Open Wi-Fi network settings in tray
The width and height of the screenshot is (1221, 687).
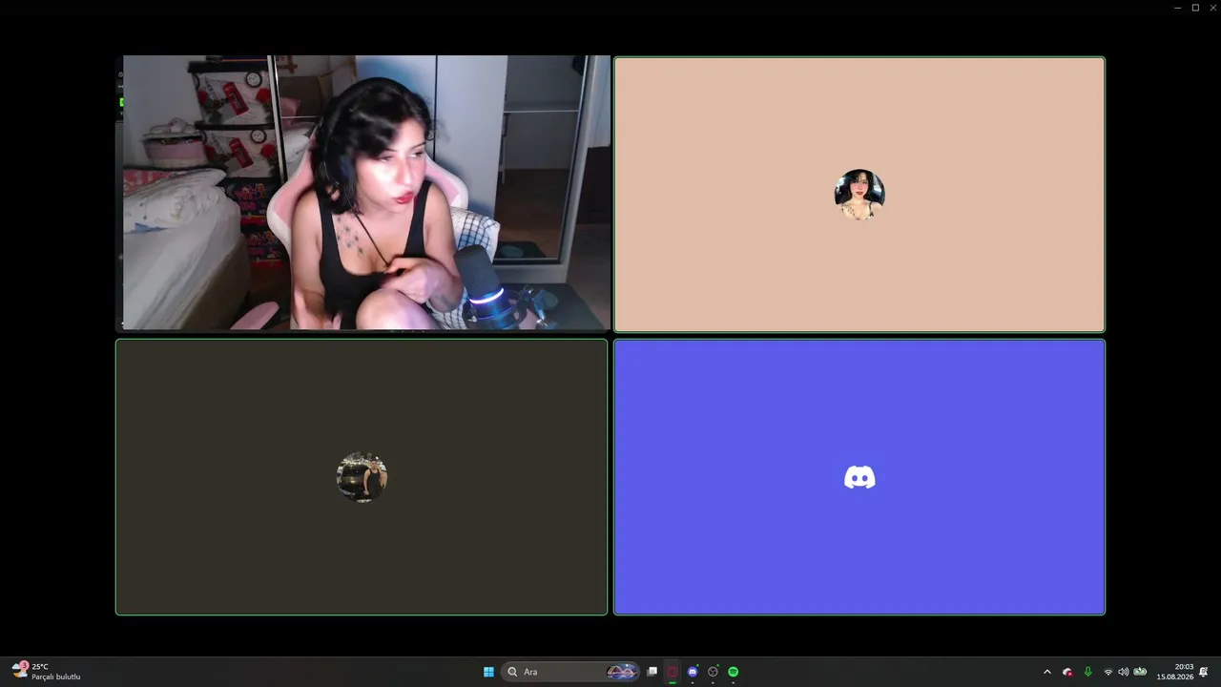click(1108, 672)
